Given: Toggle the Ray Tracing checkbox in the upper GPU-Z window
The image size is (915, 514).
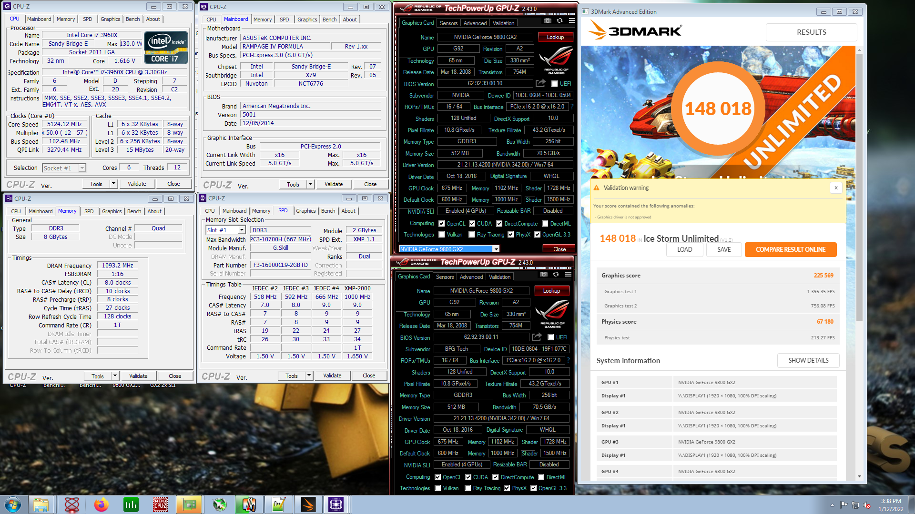Looking at the screenshot, I should tap(472, 235).
